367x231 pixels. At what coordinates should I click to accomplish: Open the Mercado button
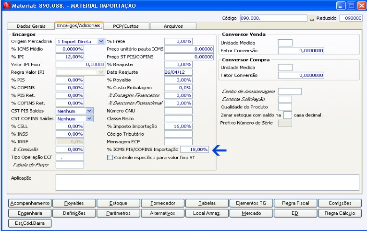click(251, 213)
